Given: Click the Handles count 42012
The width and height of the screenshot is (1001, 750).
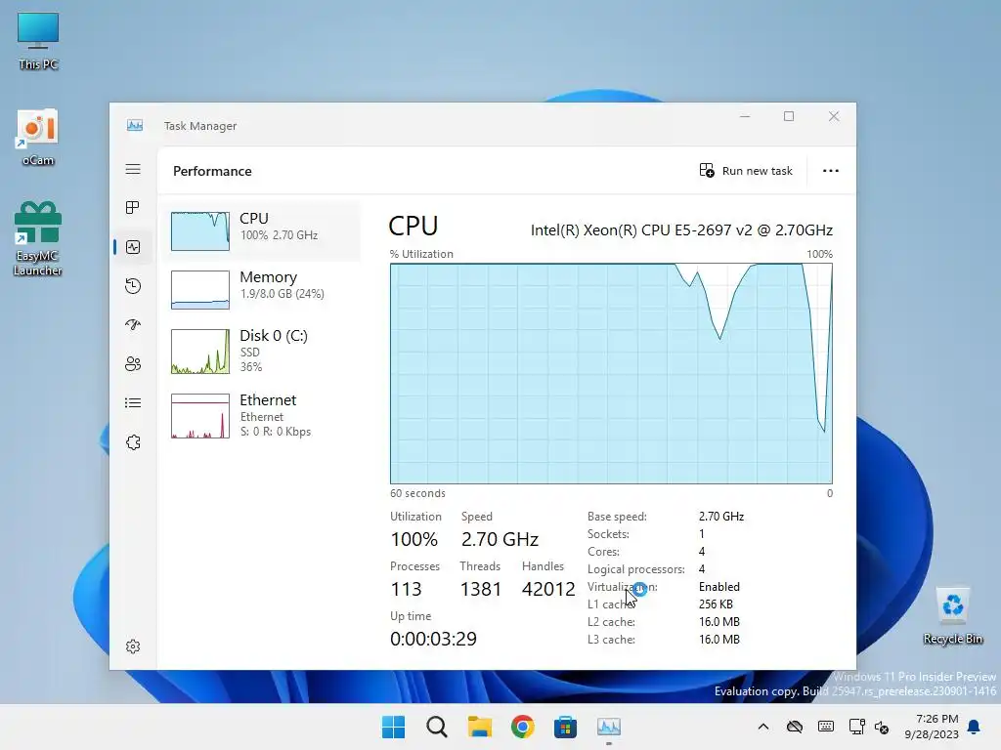Looking at the screenshot, I should tap(548, 589).
